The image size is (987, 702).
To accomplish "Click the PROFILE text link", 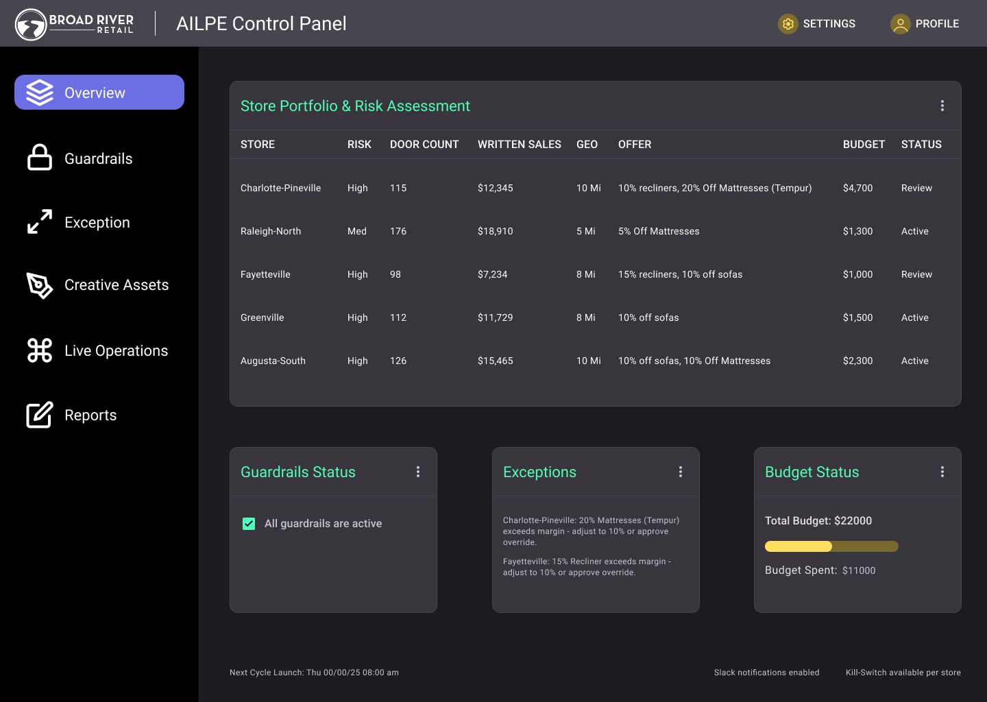I will pyautogui.click(x=937, y=24).
